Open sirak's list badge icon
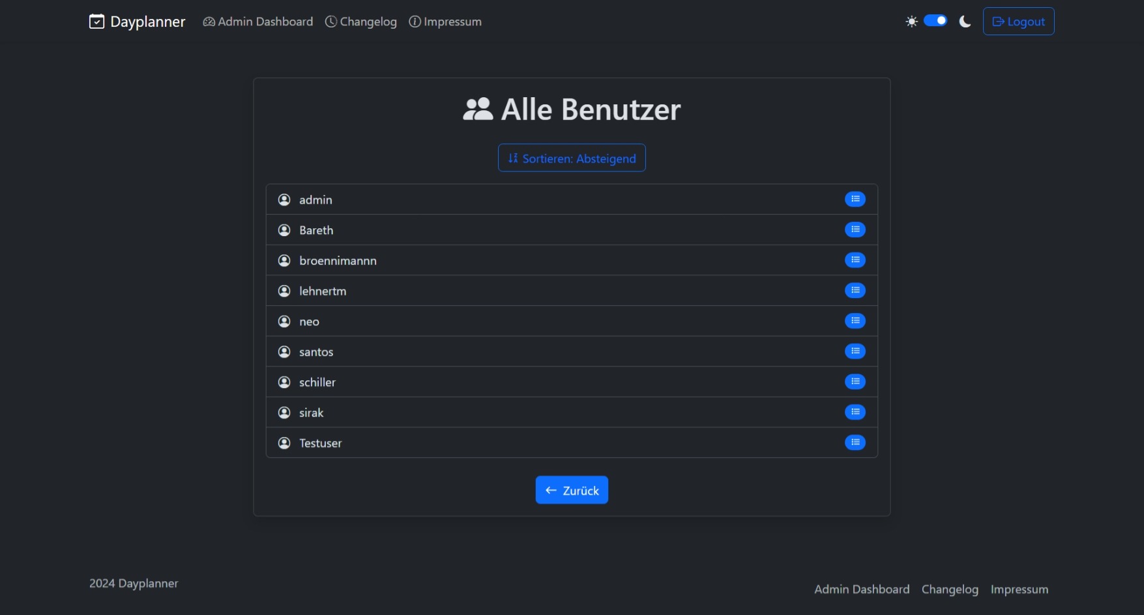This screenshot has height=615, width=1144. 855,412
